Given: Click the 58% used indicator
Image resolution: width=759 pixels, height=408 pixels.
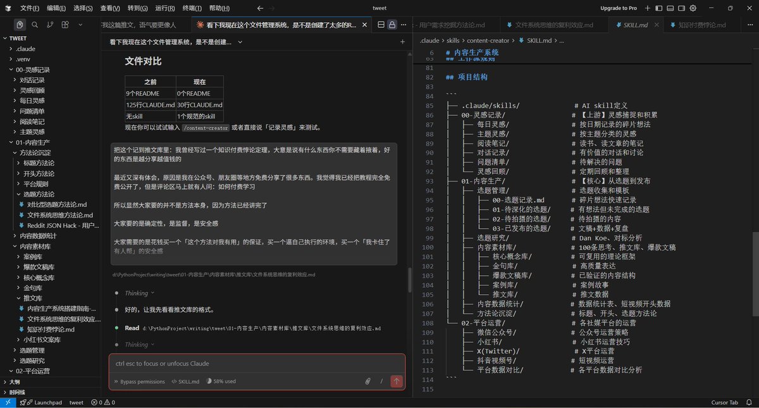Looking at the screenshot, I should (221, 381).
